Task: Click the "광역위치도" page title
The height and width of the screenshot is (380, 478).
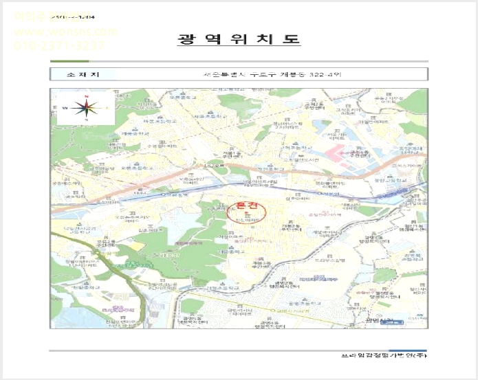Action: [x=239, y=39]
